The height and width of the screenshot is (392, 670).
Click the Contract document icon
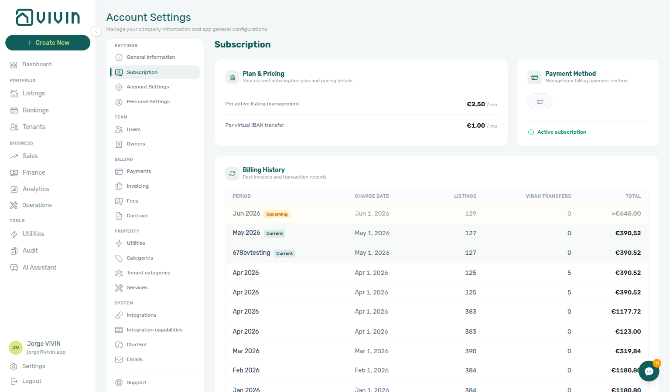[x=119, y=216]
